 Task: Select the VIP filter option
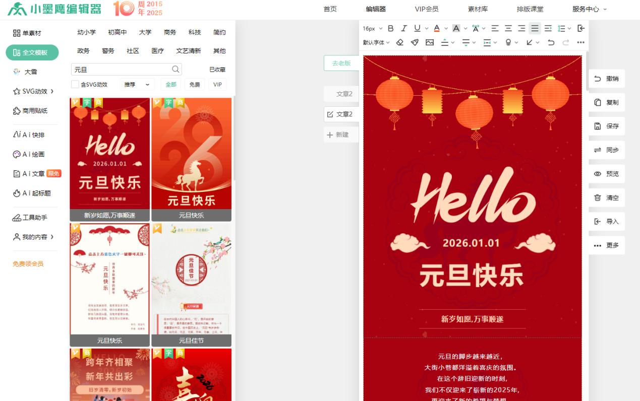(217, 85)
